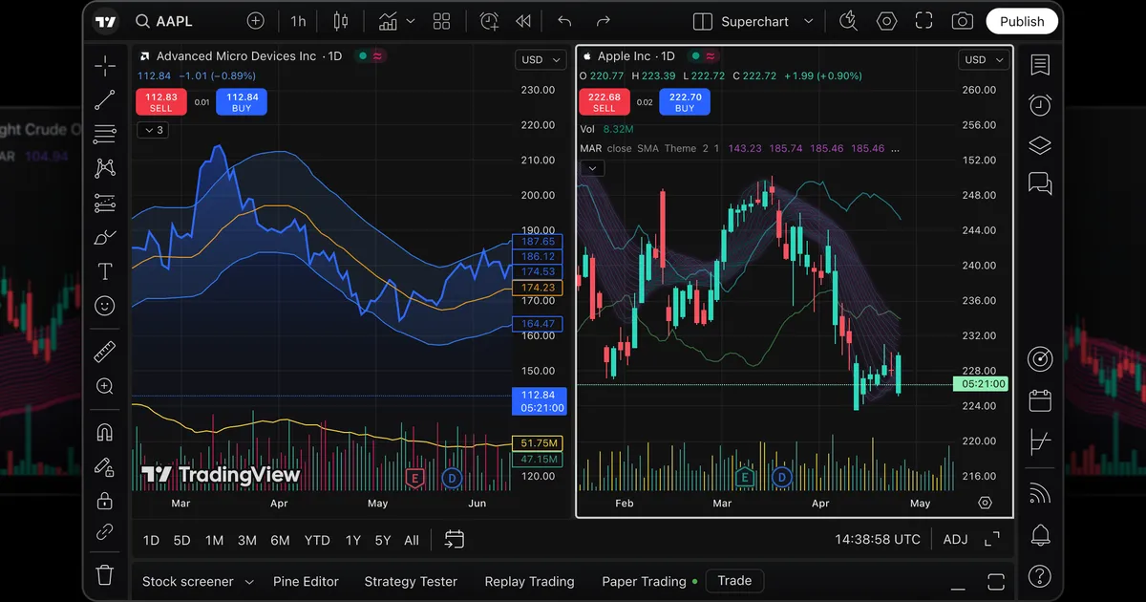Remove drawings with the trash icon

click(105, 574)
